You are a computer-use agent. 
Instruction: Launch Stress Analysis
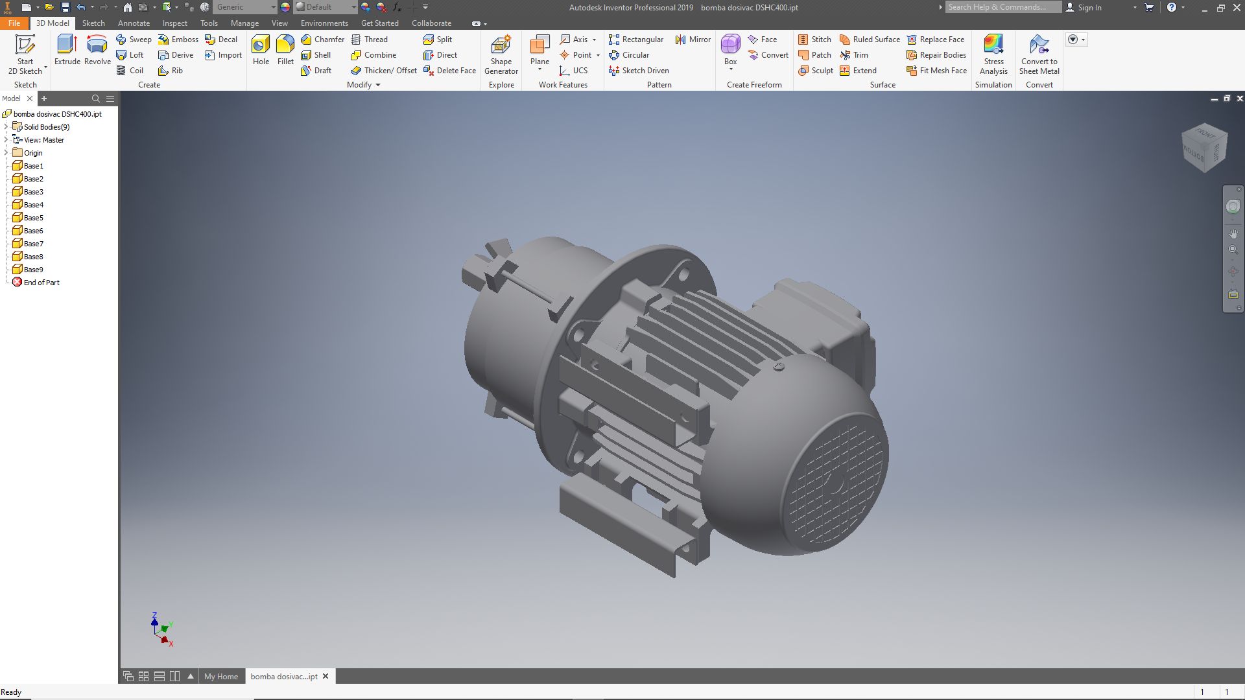tap(993, 54)
